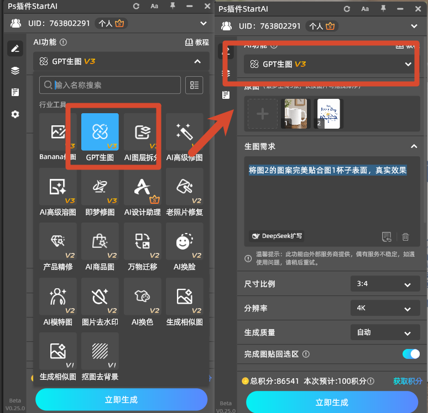Screen dimensions: 428x413
Task: Open the 生成相似图 V1 tool
Action: click(x=58, y=351)
